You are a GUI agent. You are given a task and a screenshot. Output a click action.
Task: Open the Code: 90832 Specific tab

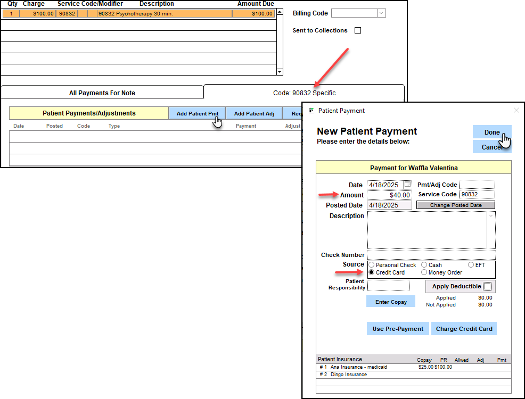tap(304, 93)
